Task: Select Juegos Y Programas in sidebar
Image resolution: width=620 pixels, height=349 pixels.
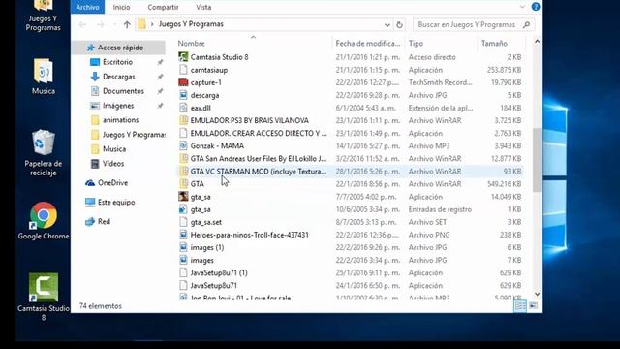Action: click(x=134, y=135)
